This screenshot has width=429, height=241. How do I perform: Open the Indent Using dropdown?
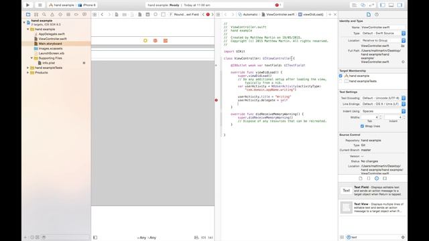click(383, 111)
